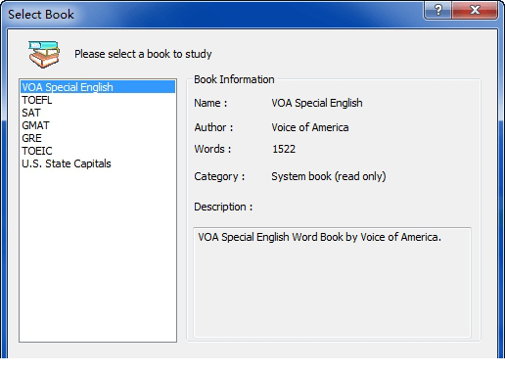Click 'Please select a book to study' text
Screen dimensions: 505x372
click(x=143, y=54)
